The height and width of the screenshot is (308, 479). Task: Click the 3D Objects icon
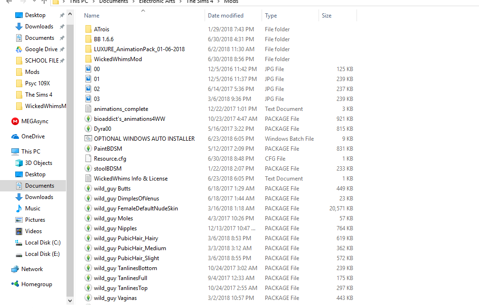pyautogui.click(x=19, y=163)
